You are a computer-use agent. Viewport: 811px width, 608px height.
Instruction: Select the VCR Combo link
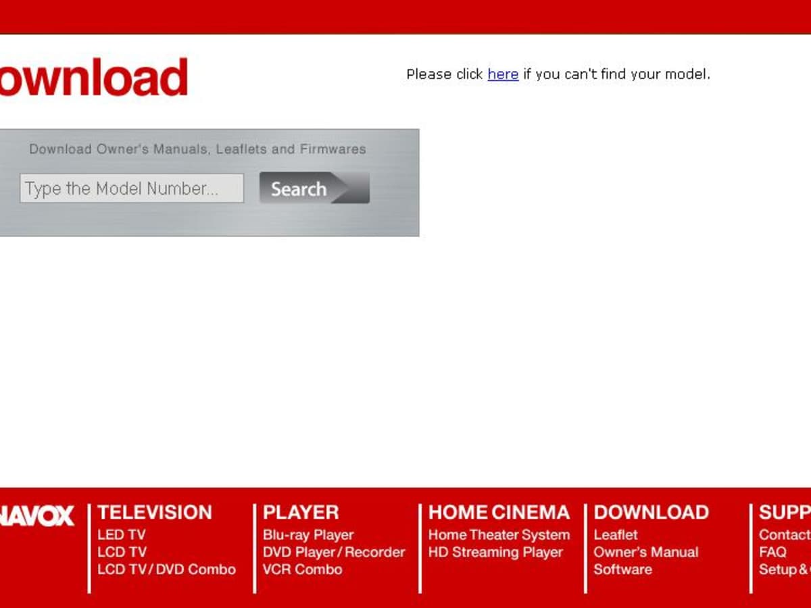302,569
